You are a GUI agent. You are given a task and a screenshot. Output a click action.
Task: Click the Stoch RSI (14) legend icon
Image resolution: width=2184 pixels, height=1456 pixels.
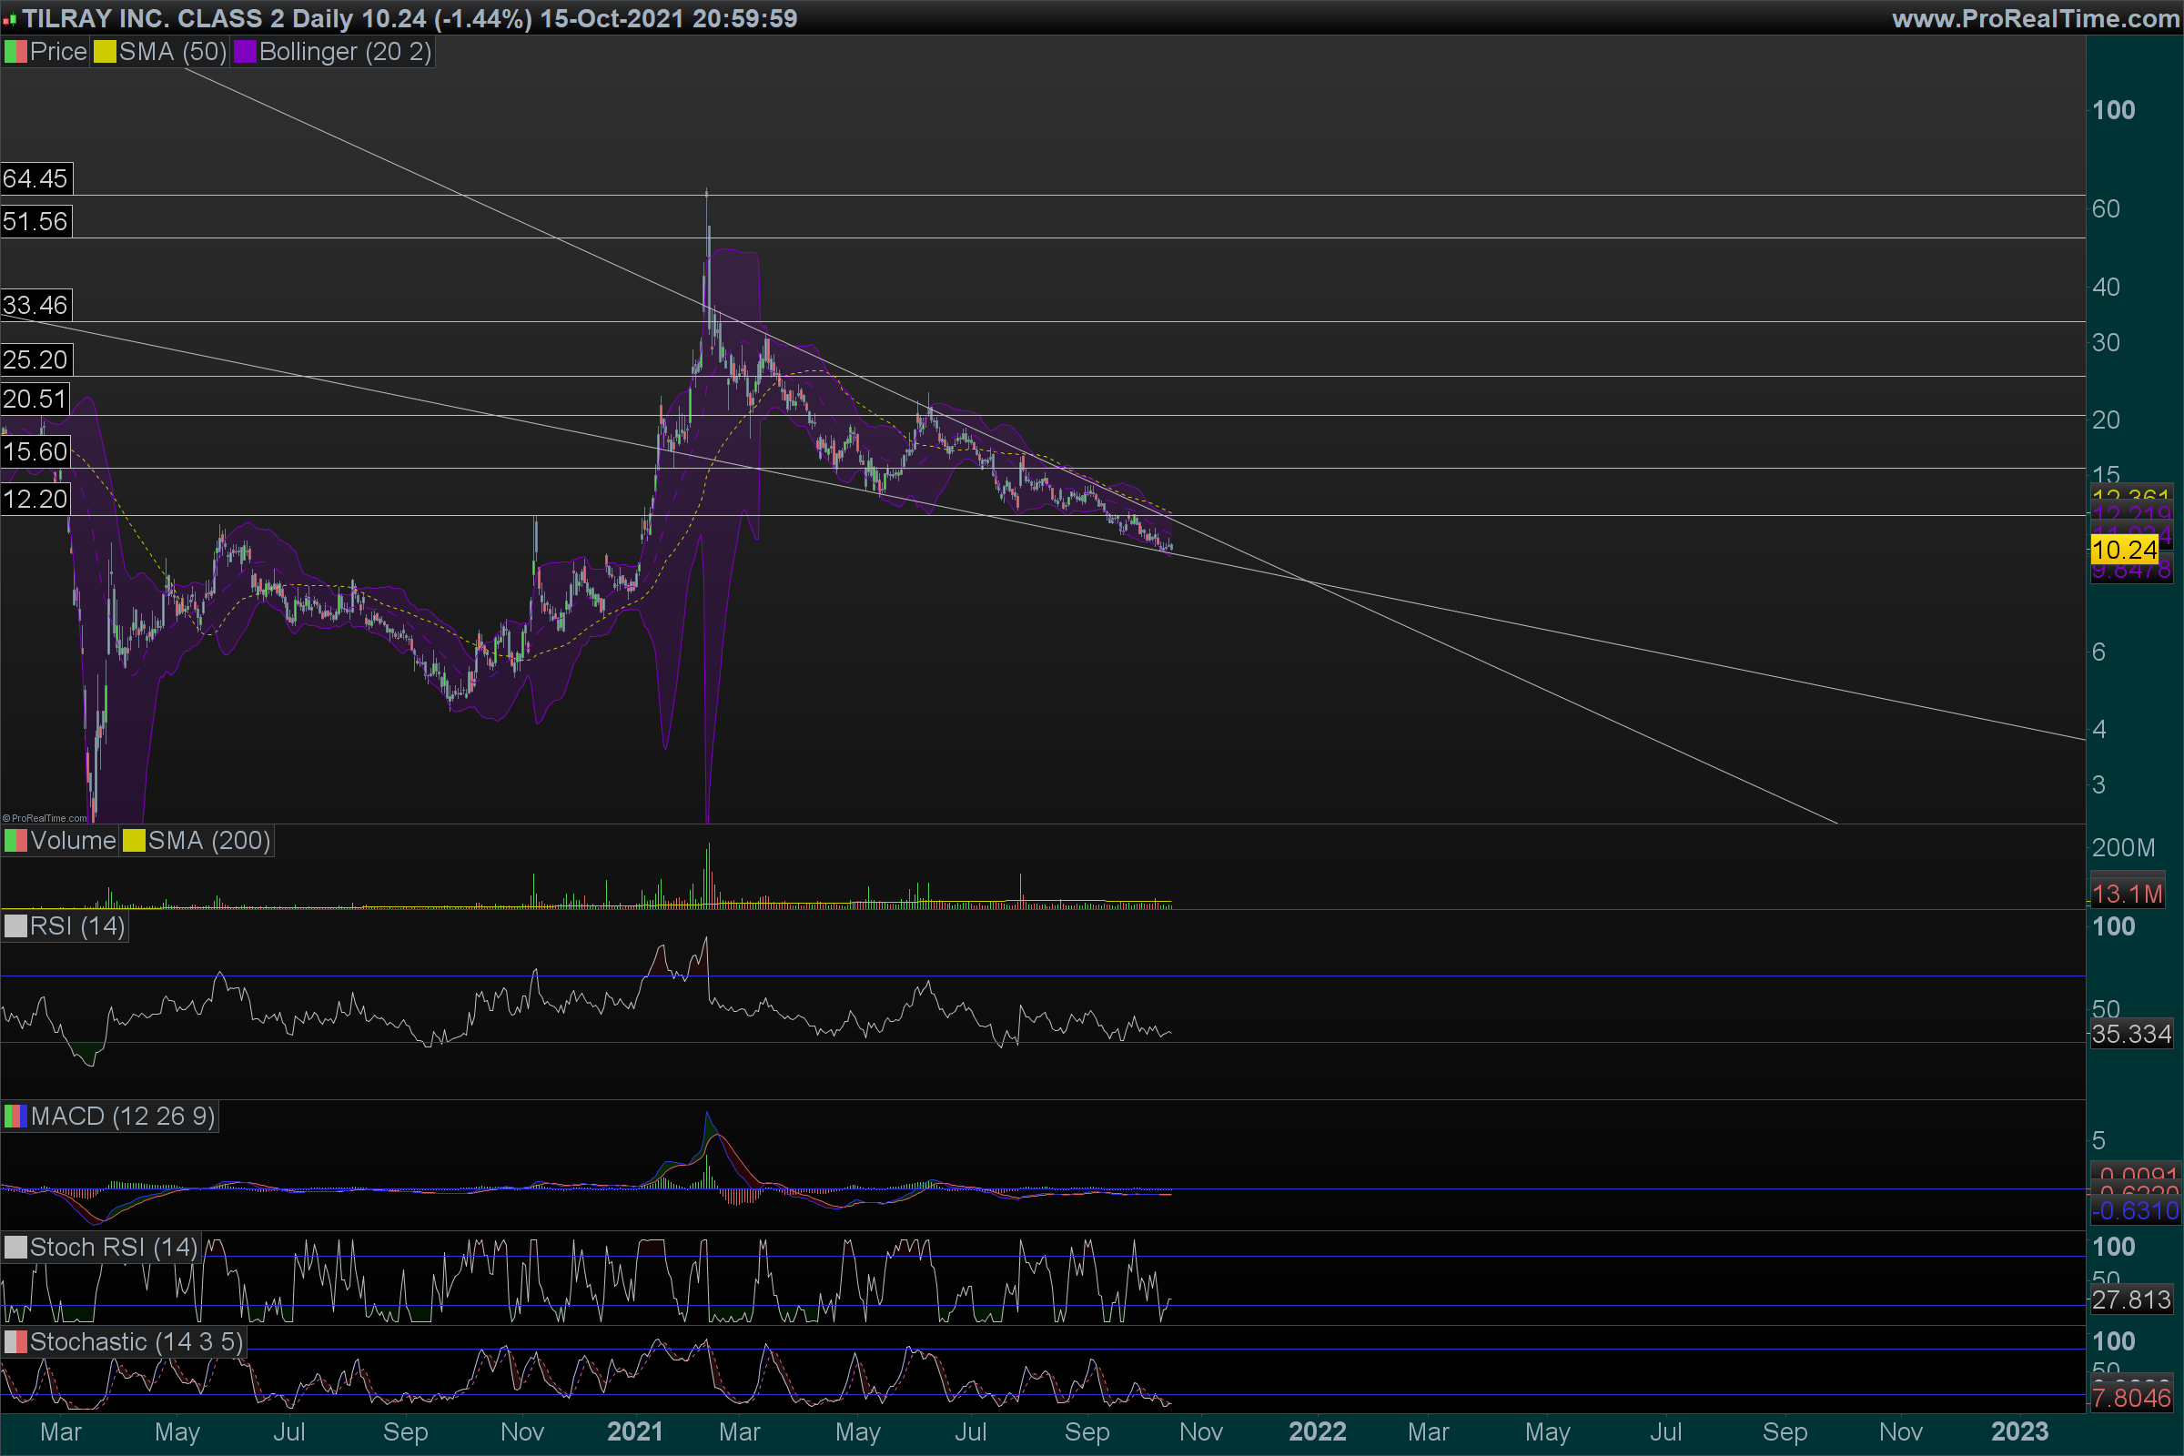pyautogui.click(x=15, y=1247)
